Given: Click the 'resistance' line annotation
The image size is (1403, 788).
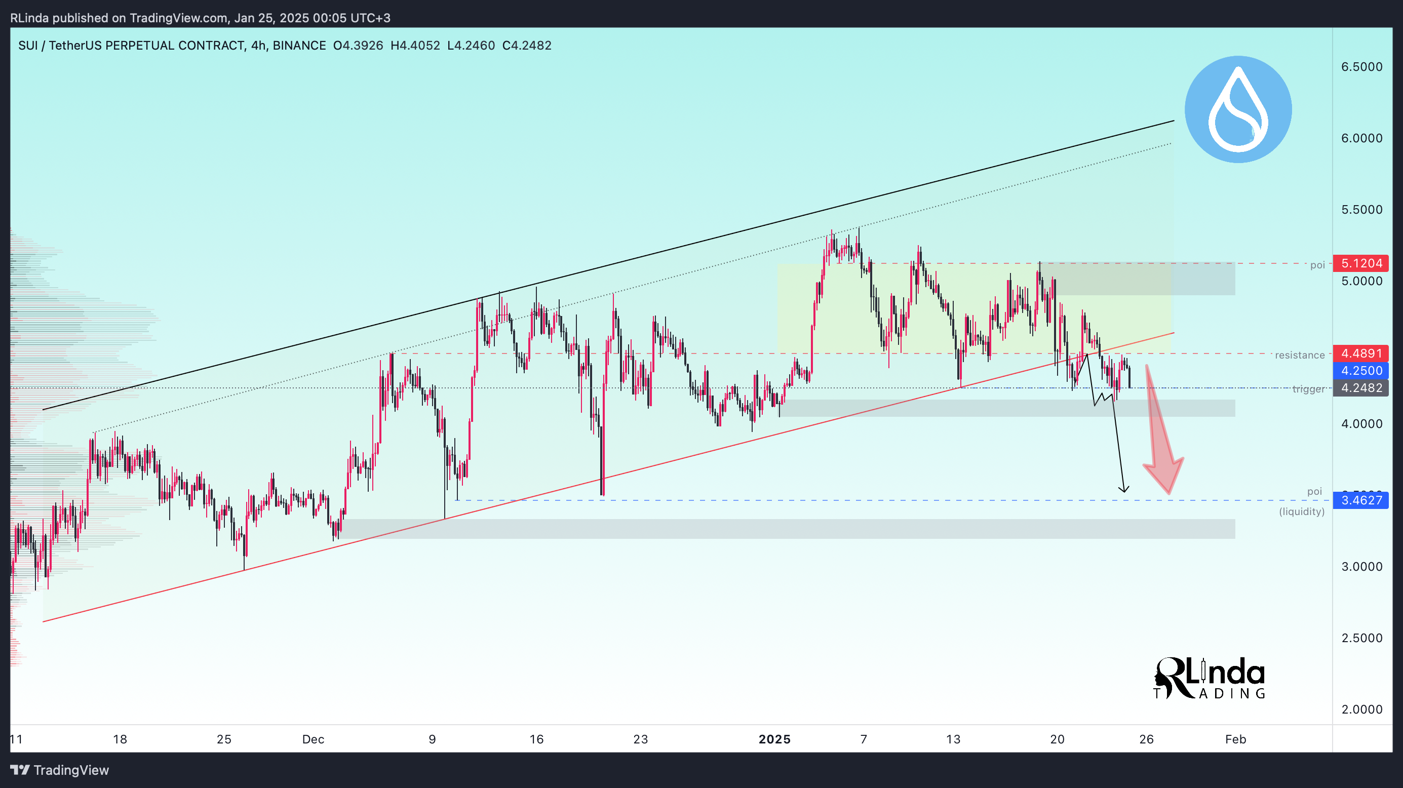Looking at the screenshot, I should tap(1300, 355).
